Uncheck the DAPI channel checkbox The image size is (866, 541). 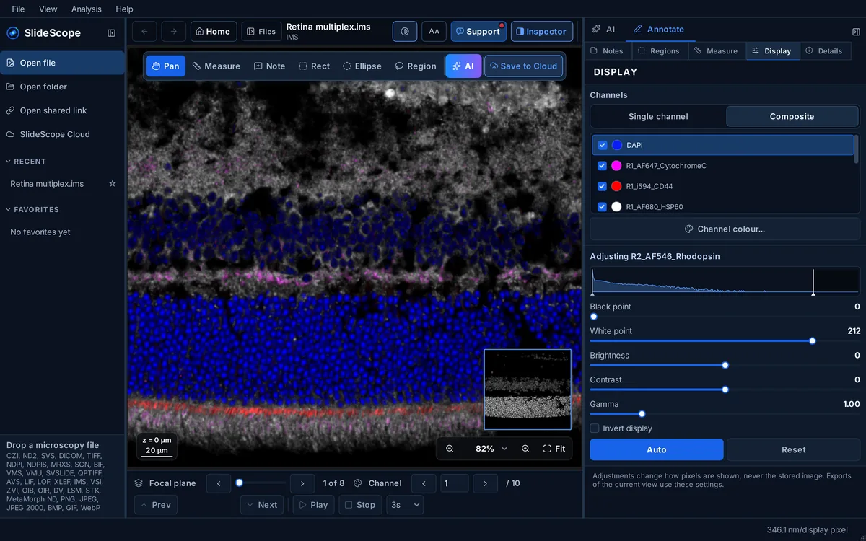(x=603, y=145)
